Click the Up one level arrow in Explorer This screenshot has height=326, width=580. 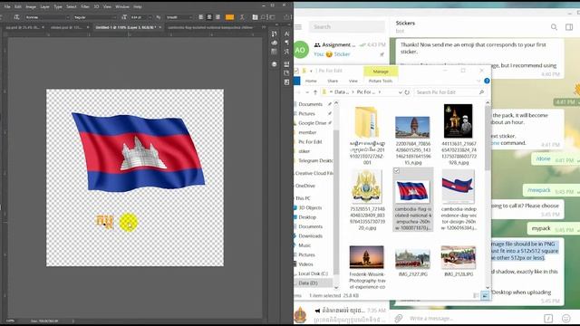[315, 92]
